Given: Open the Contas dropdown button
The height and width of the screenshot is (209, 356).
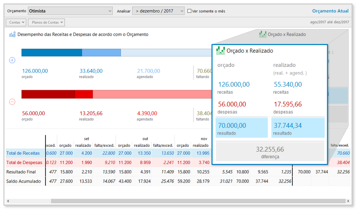Looking at the screenshot, I should point(16,22).
